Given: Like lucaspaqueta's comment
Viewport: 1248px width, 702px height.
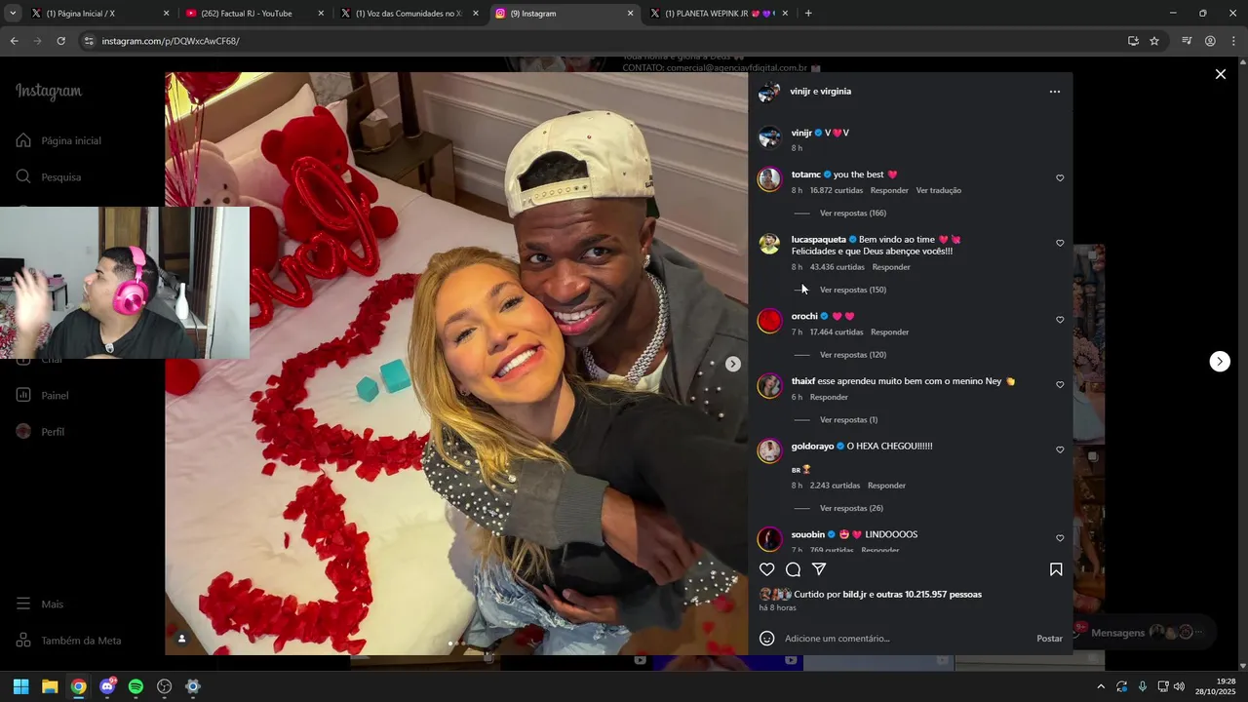Looking at the screenshot, I should (1060, 244).
